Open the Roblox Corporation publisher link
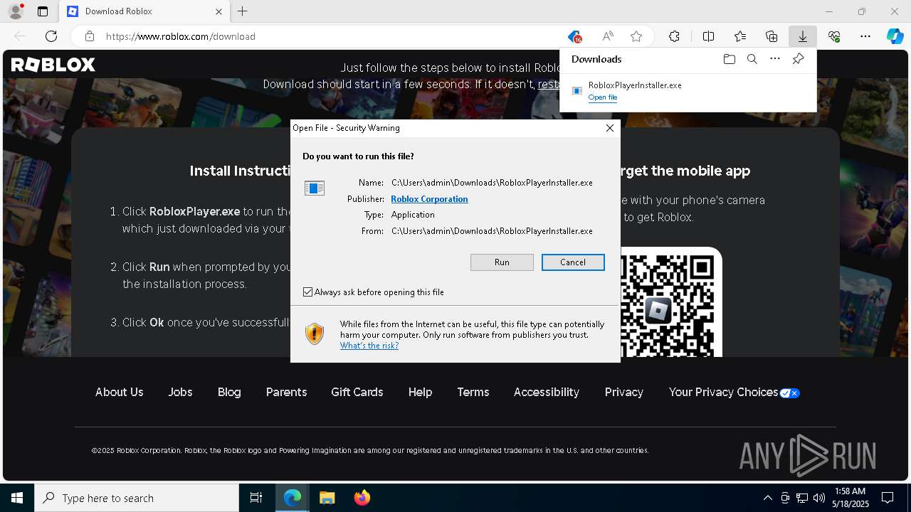Screen dimensions: 911x512 tap(429, 199)
